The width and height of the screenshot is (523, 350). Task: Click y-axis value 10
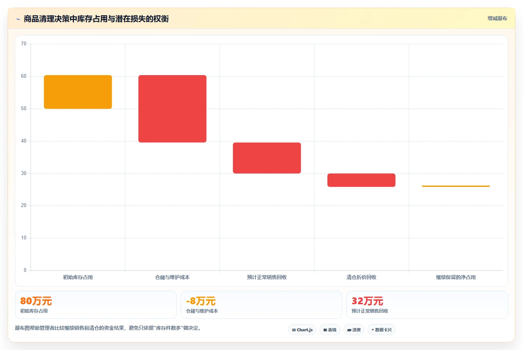click(x=24, y=238)
